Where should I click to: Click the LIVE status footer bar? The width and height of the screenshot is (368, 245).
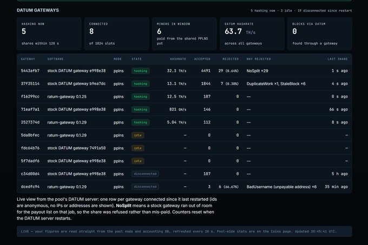click(184, 232)
